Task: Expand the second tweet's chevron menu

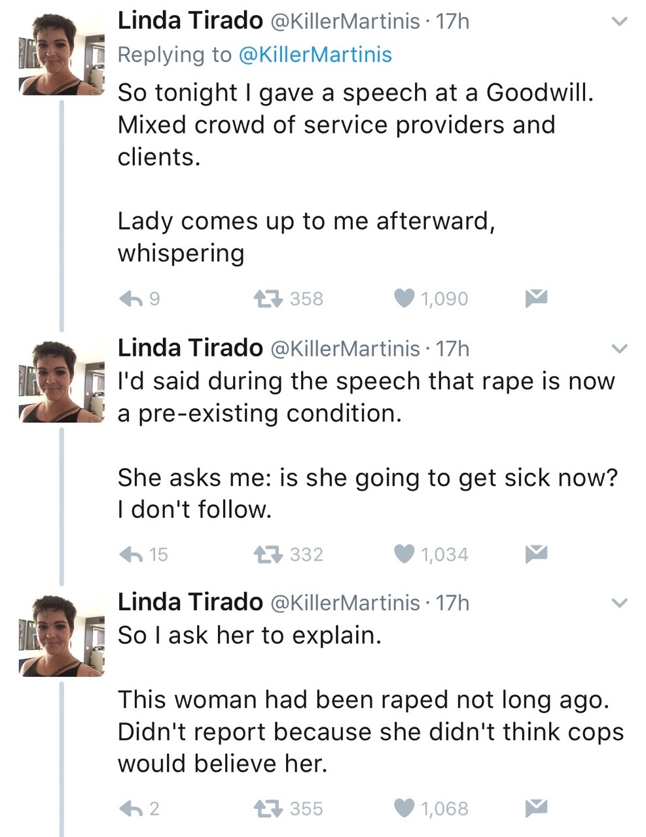Action: click(619, 349)
